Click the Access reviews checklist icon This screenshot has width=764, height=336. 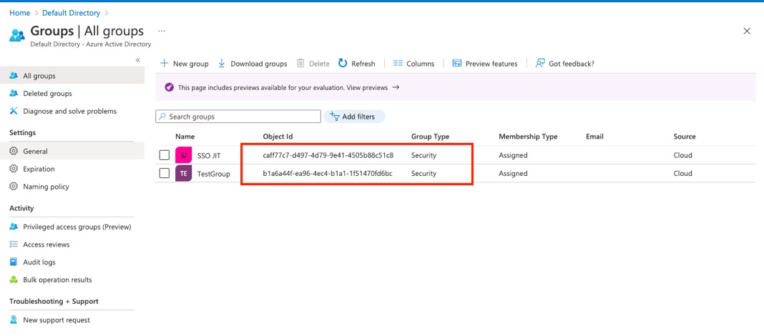pyautogui.click(x=14, y=244)
